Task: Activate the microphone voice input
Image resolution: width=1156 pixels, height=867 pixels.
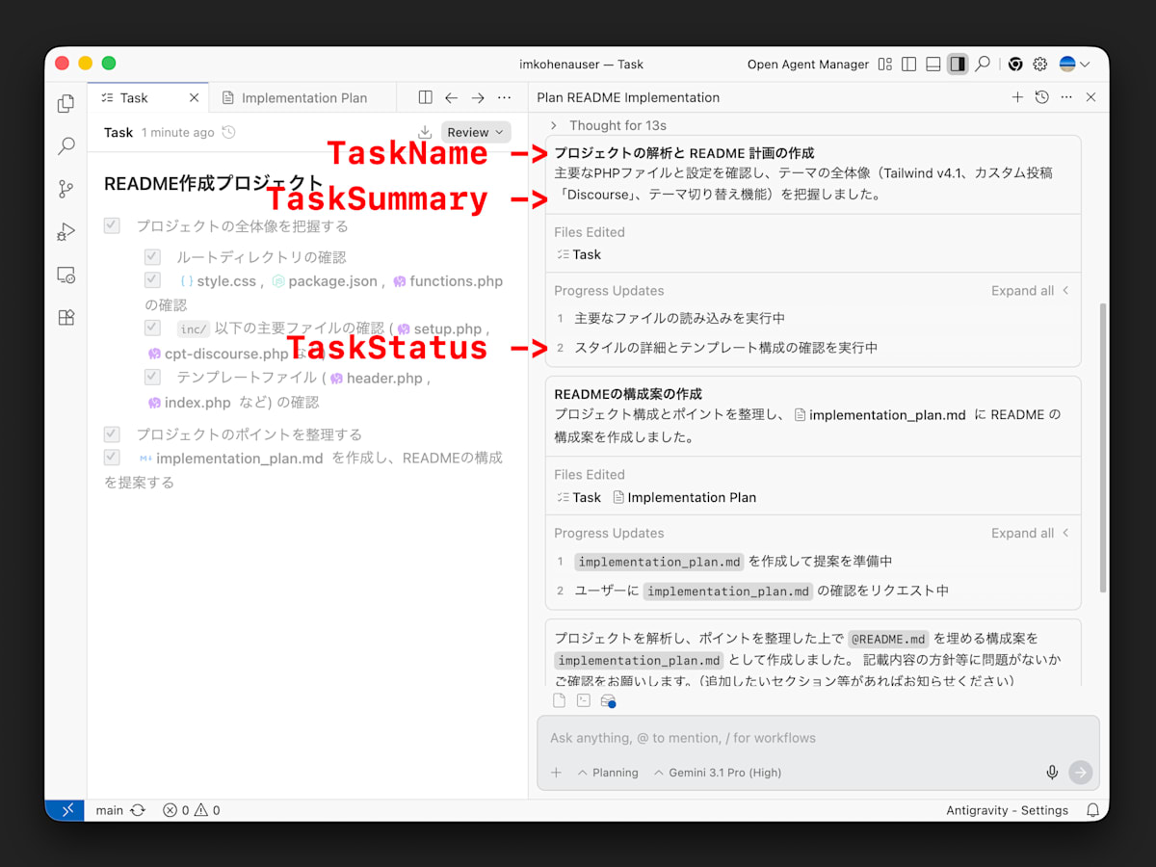Action: click(1052, 773)
